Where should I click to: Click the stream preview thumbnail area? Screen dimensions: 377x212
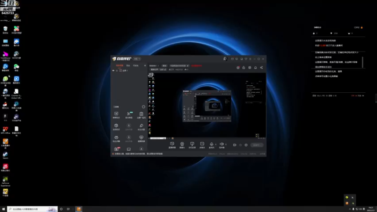pos(207,105)
